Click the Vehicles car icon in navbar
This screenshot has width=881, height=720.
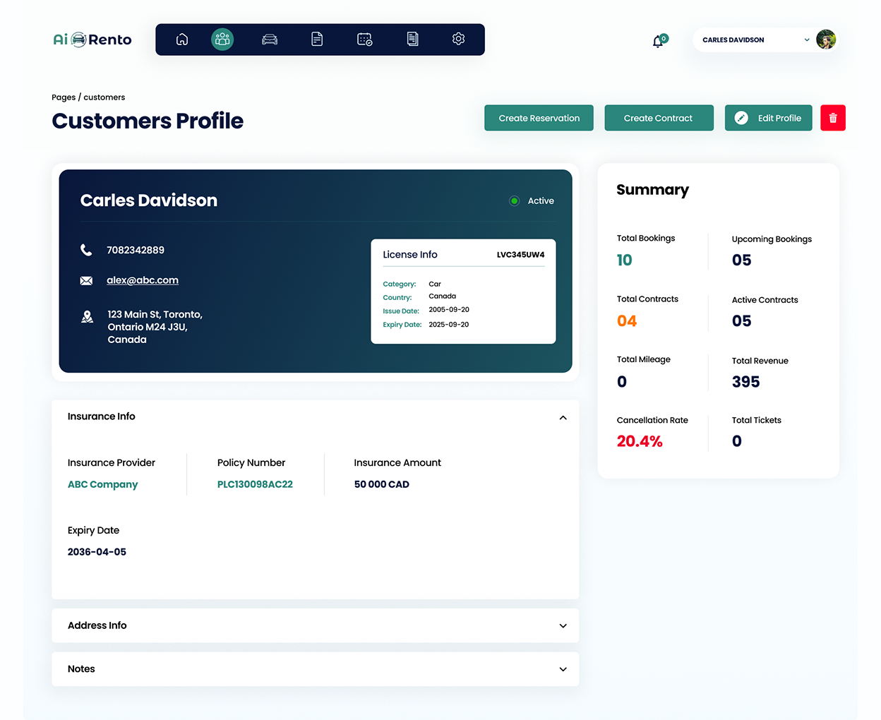click(270, 40)
